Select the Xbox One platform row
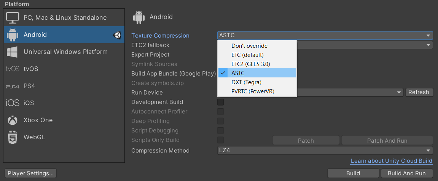Image resolution: width=438 pixels, height=181 pixels. tap(64, 120)
